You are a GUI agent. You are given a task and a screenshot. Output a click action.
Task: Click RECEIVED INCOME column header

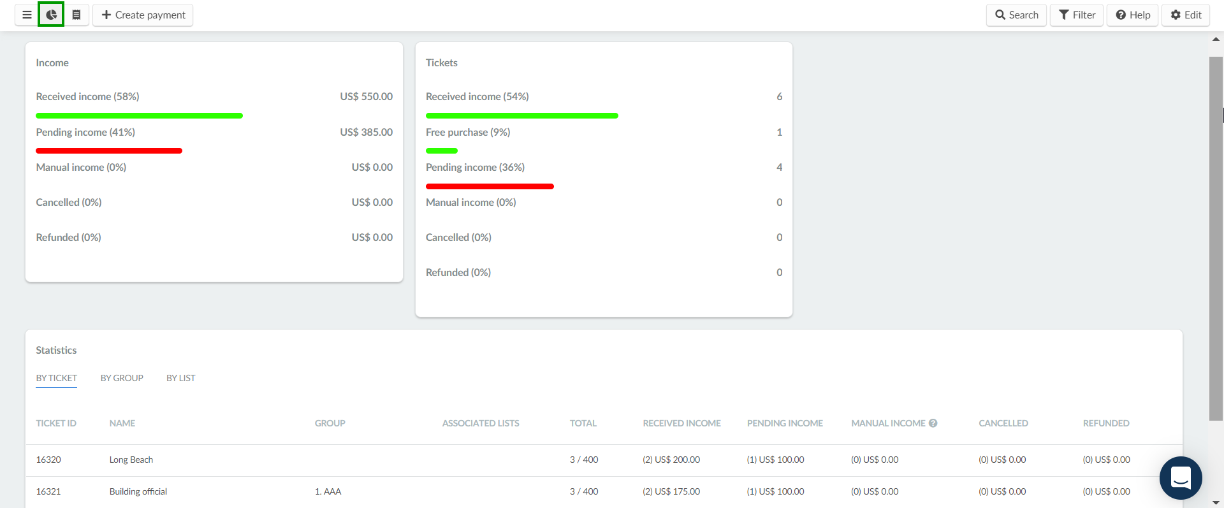[682, 423]
